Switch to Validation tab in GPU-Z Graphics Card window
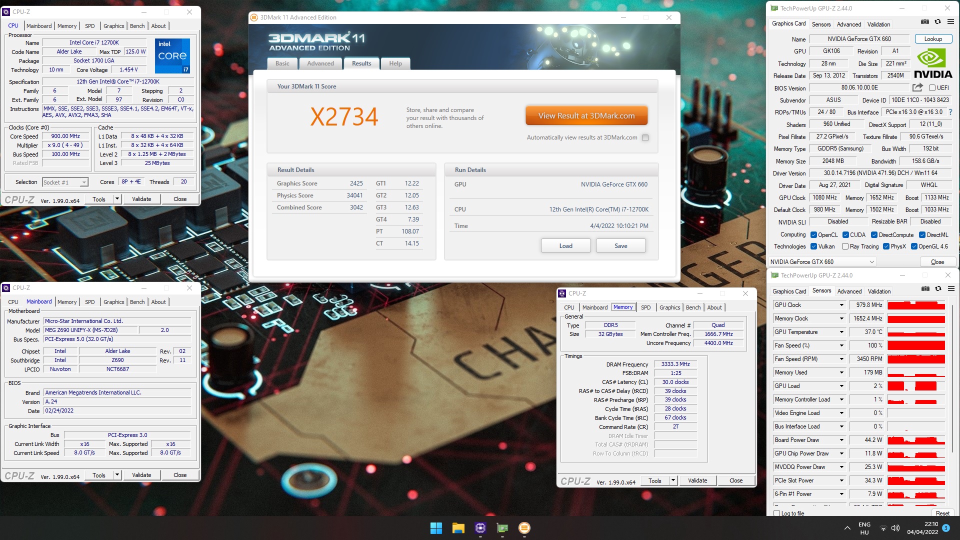Screen dimensions: 960x540 tap(878, 24)
